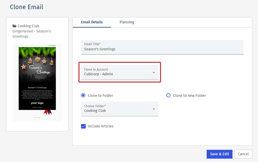258x162 pixels.
Task: Click the Gingerbread - Season's Greetings template name
Action: pyautogui.click(x=32, y=34)
